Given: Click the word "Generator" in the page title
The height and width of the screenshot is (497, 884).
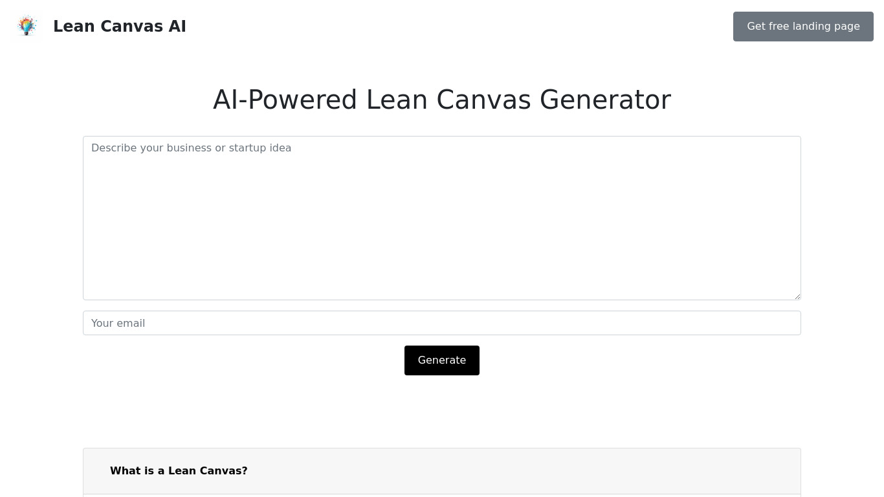Looking at the screenshot, I should (x=604, y=100).
